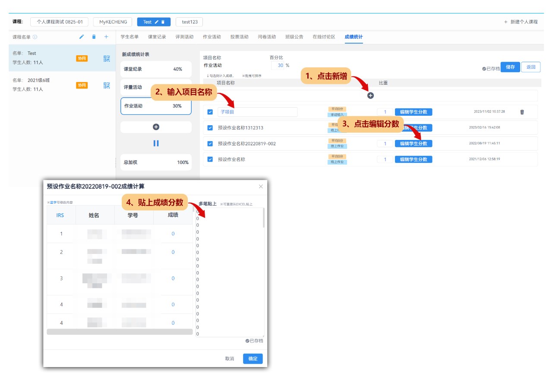Image resolution: width=556 pixels, height=377 pixels.
Task: Click plus icon to add new grade item
Action: (370, 95)
